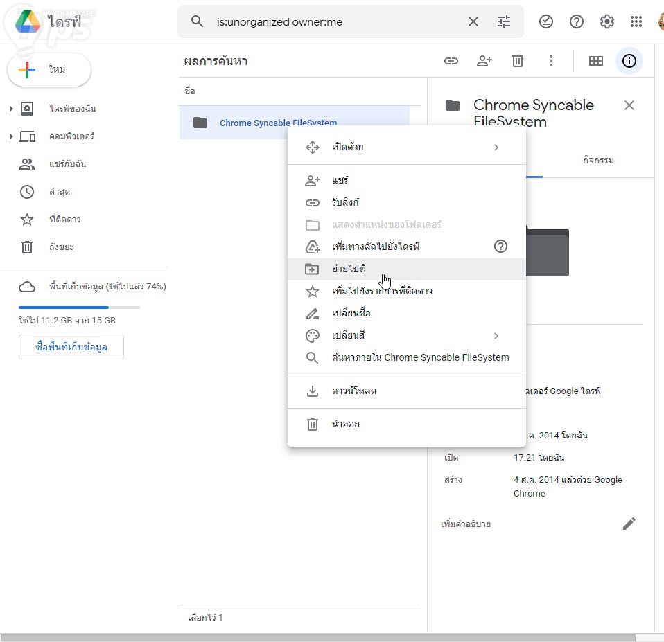The image size is (664, 642).
Task: Expand คอมพิวเตอร์ tree arrow
Action: click(11, 136)
